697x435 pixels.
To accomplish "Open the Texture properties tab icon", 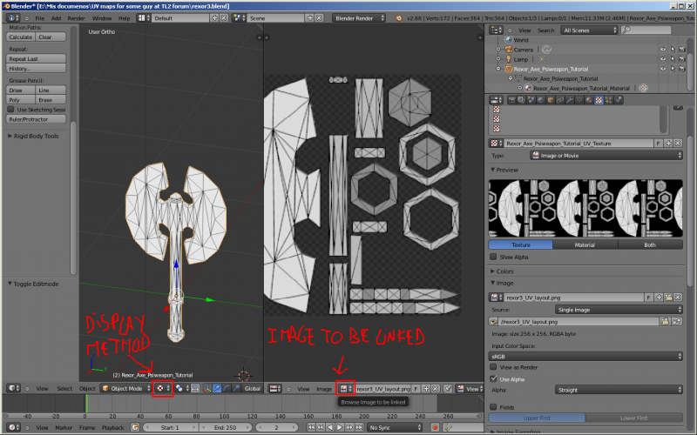I will (x=599, y=101).
